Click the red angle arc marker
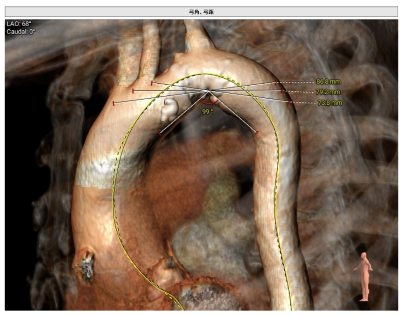This screenshot has height=316, width=403. click(x=208, y=102)
